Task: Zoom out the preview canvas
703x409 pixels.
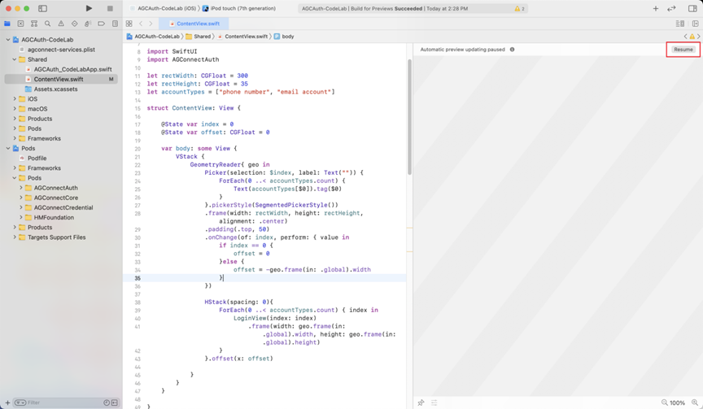Action: tap(665, 402)
